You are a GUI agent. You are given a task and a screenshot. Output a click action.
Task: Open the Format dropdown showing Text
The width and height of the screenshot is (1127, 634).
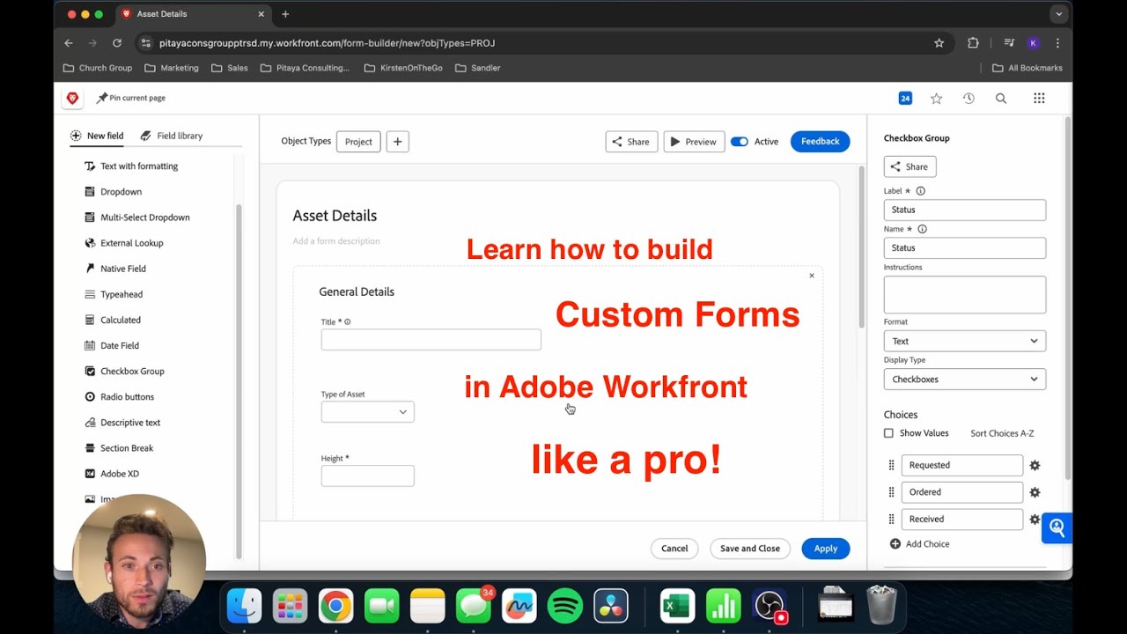[x=965, y=341]
